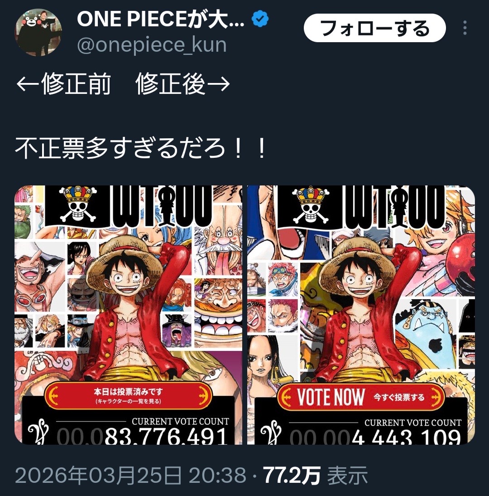Click the crowned skull logo in left image
Viewport: 489px width, 496px height.
[78, 204]
